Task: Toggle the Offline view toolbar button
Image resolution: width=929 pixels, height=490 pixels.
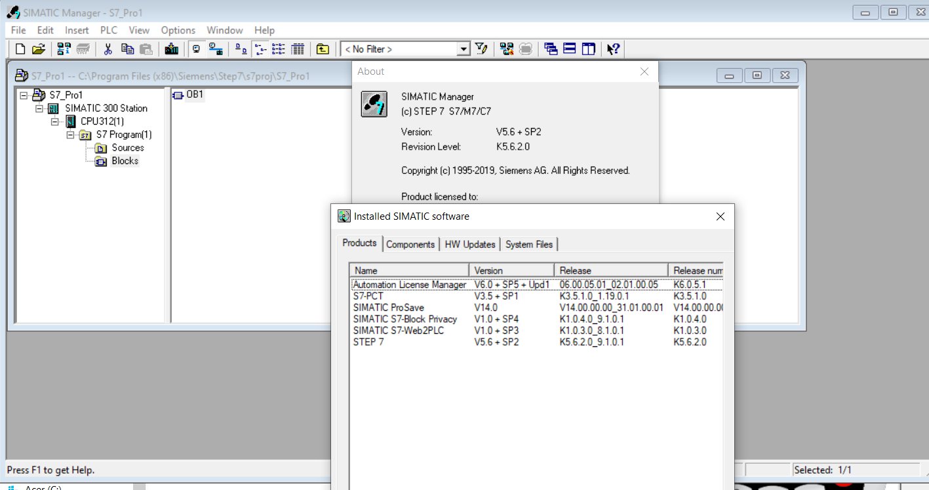Action: [196, 49]
